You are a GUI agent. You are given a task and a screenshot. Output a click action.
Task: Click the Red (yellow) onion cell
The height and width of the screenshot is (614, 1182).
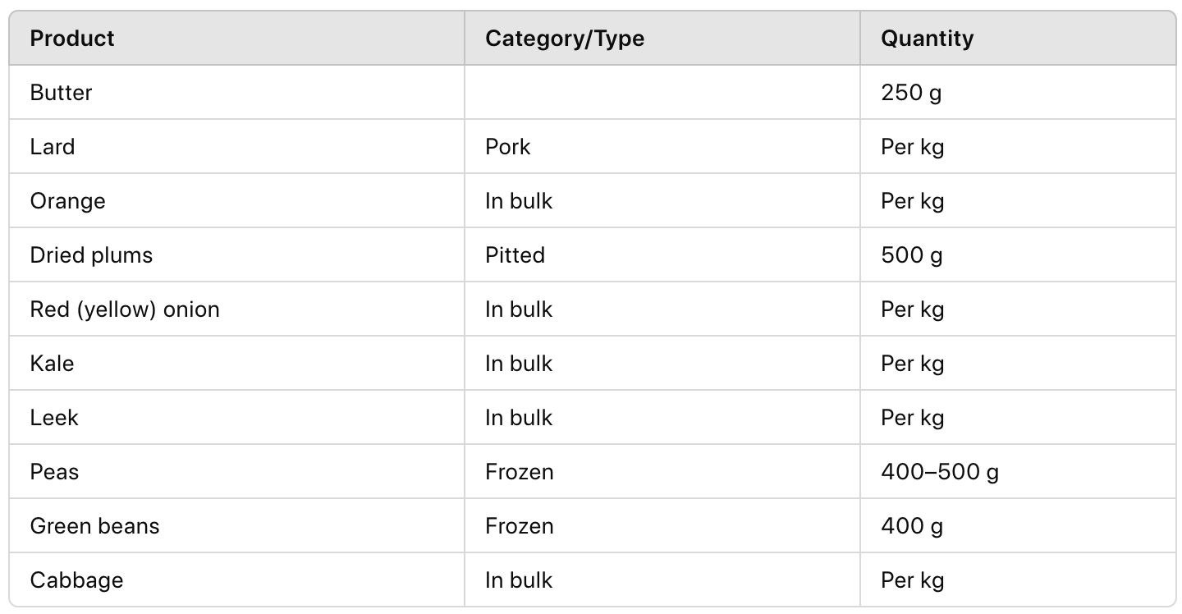coord(125,309)
